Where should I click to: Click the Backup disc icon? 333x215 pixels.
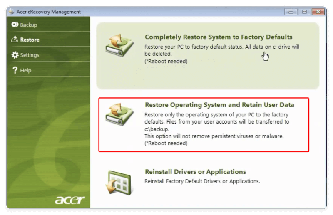pyautogui.click(x=15, y=25)
